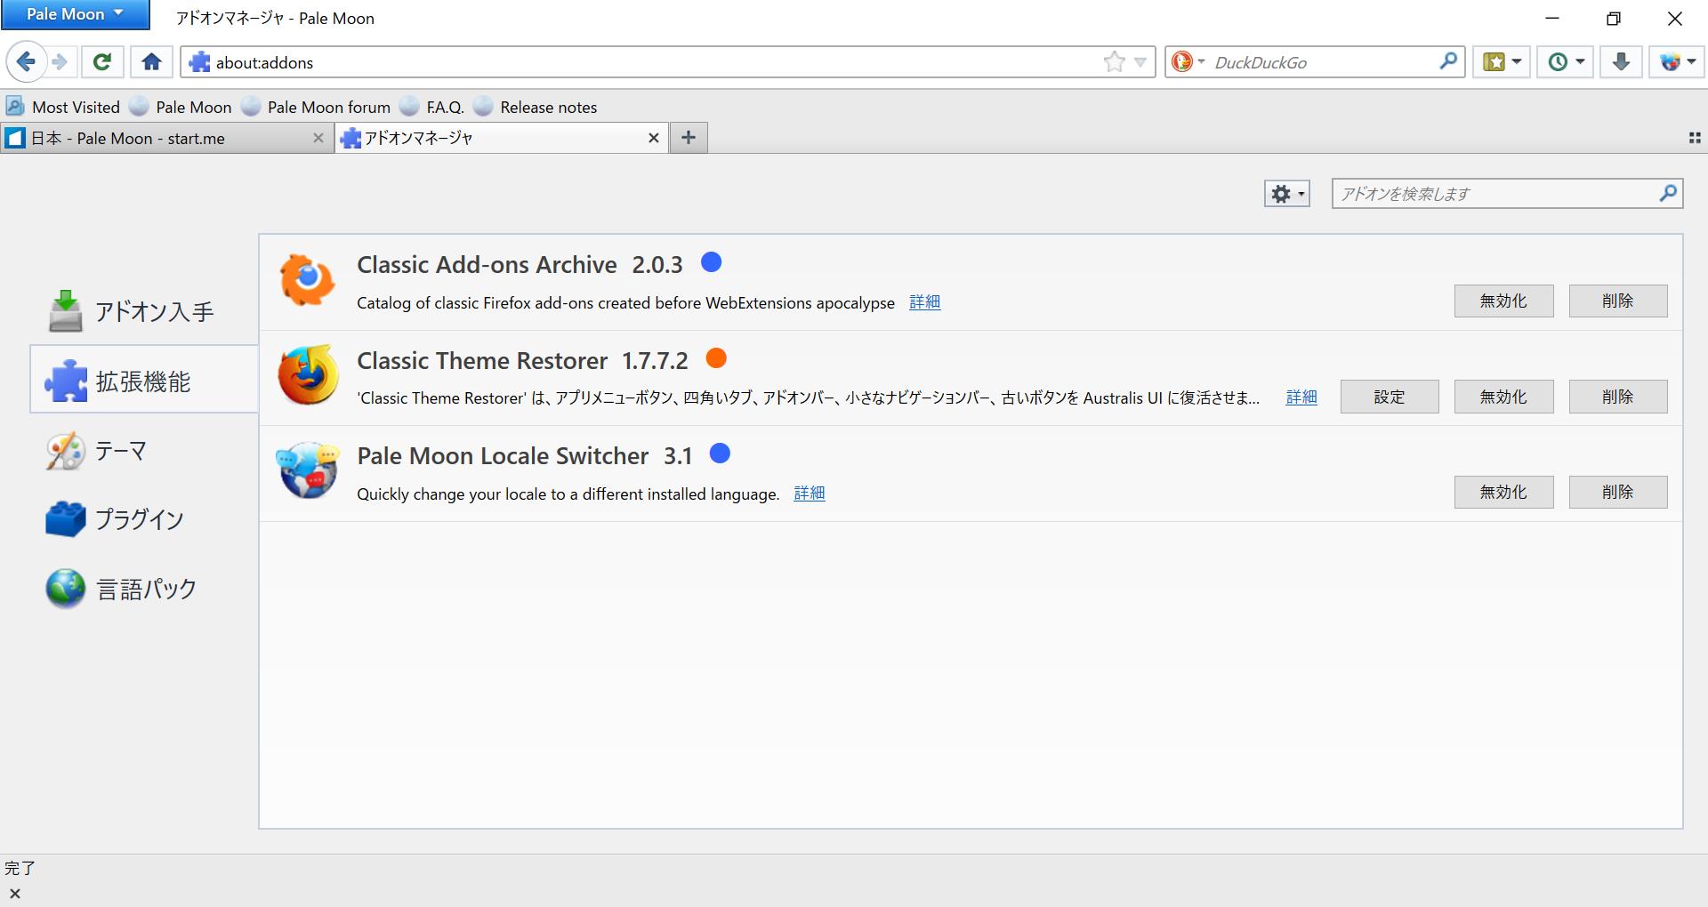Expand the bookmarks button dropdown arrow
This screenshot has width=1708, height=907.
[x=1517, y=62]
